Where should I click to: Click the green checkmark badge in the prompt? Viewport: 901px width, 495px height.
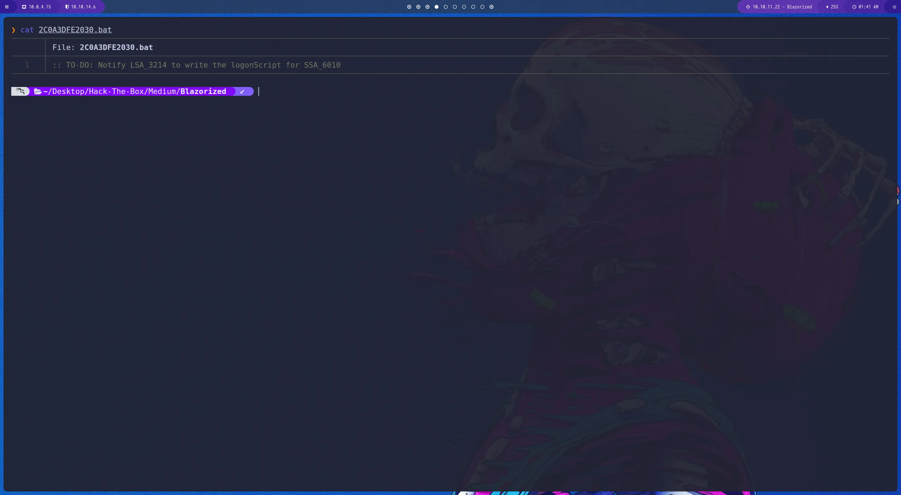(x=242, y=92)
